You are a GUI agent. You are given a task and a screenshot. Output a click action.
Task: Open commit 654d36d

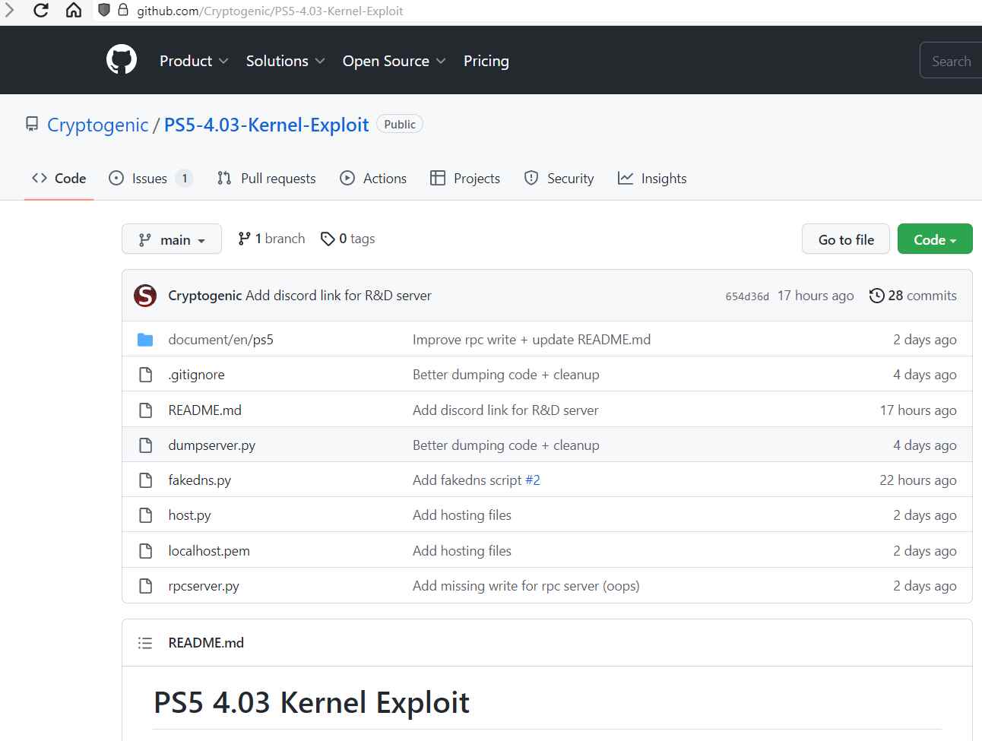pos(747,296)
